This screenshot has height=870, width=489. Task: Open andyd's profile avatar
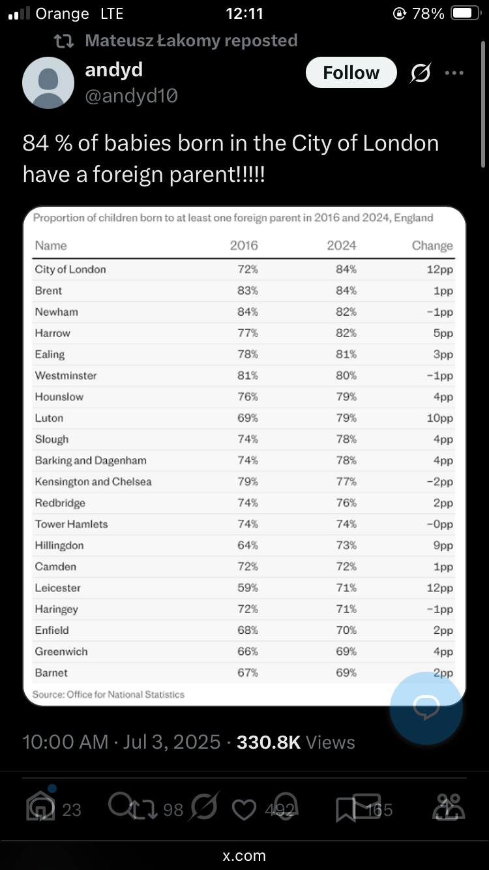pos(48,83)
